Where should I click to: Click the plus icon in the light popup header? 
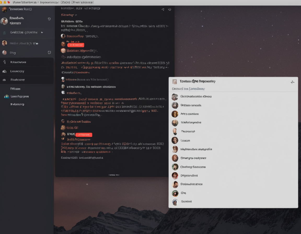click(292, 82)
